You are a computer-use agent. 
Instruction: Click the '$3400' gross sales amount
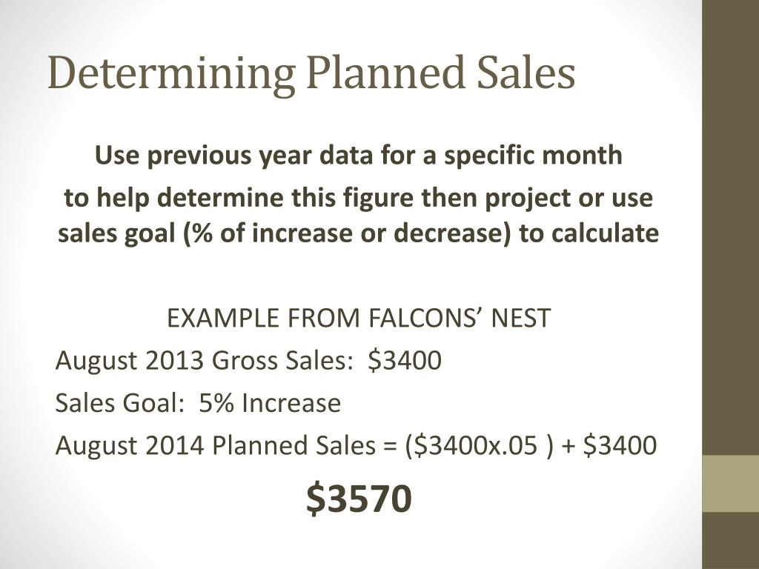[x=405, y=361]
